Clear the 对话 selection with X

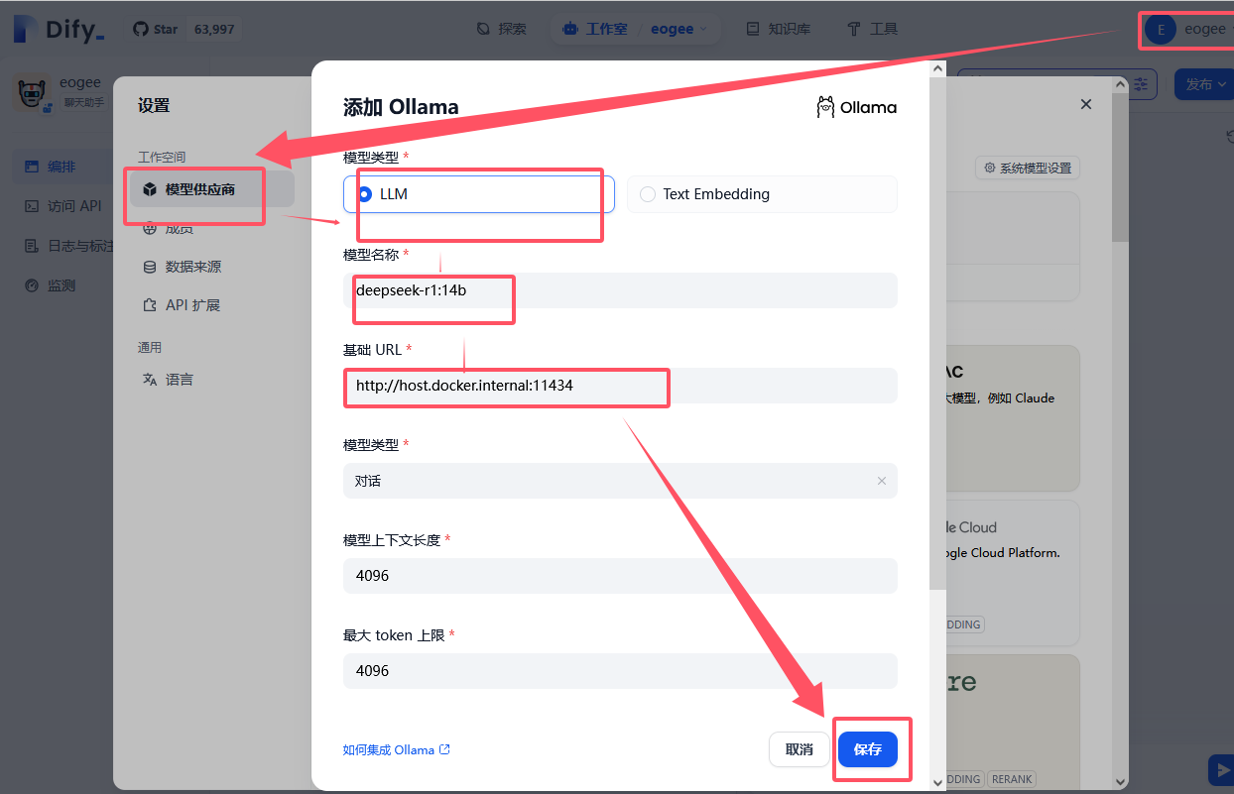click(882, 481)
